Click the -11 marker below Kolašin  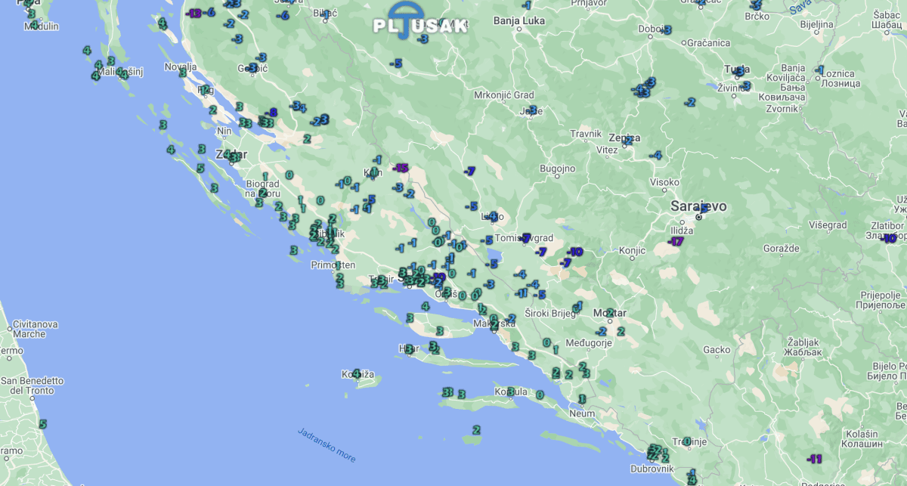pos(814,459)
